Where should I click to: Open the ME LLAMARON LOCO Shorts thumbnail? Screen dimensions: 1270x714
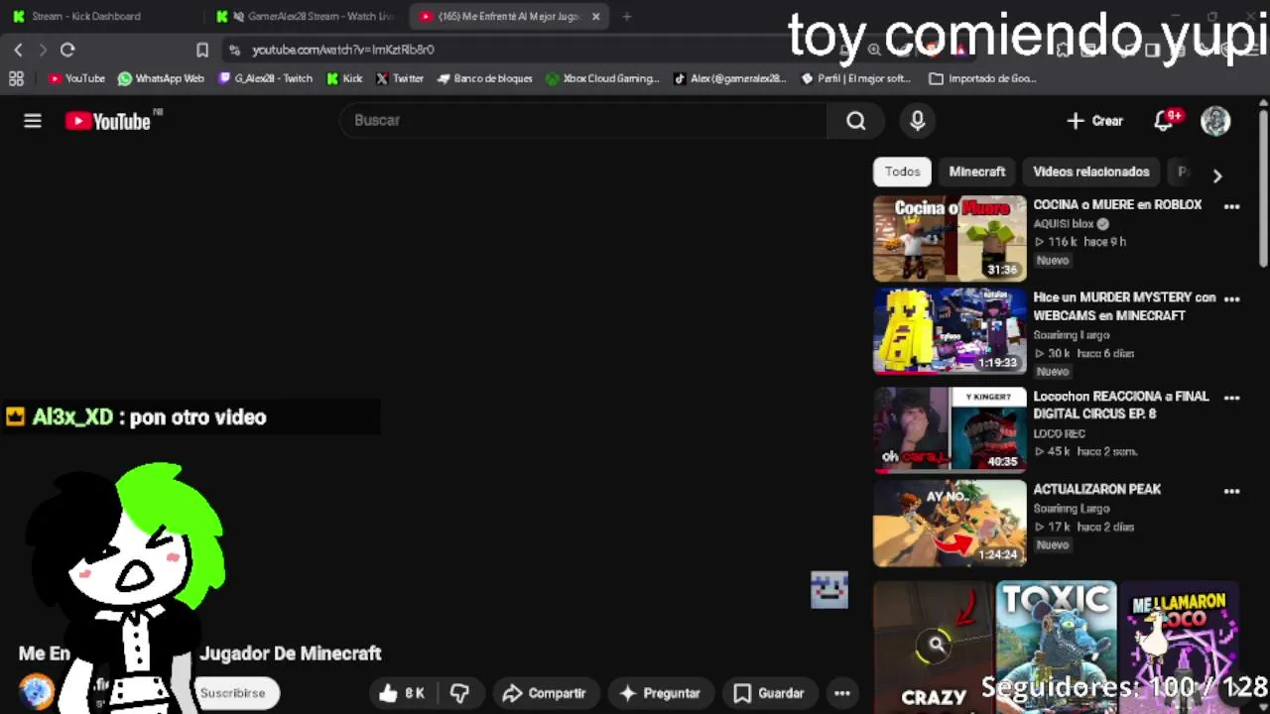pyautogui.click(x=1180, y=647)
